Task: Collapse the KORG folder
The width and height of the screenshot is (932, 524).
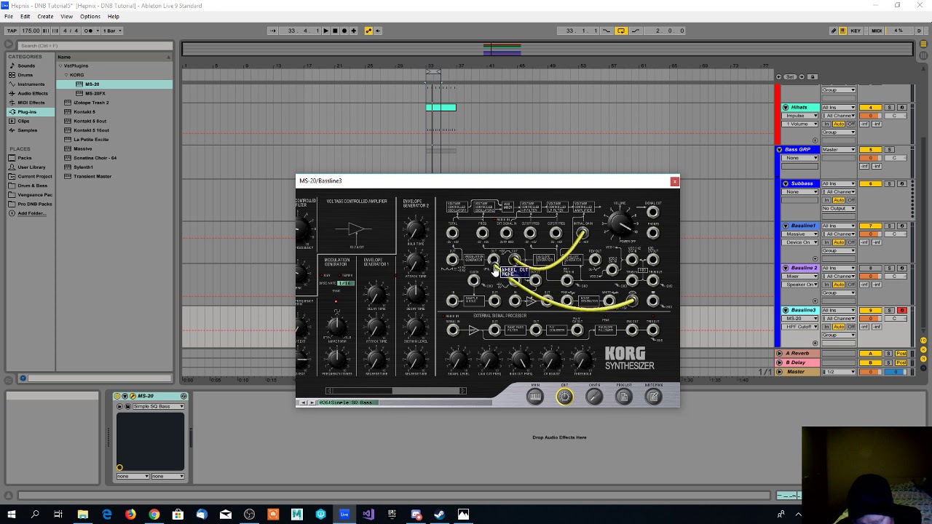Action: click(66, 75)
